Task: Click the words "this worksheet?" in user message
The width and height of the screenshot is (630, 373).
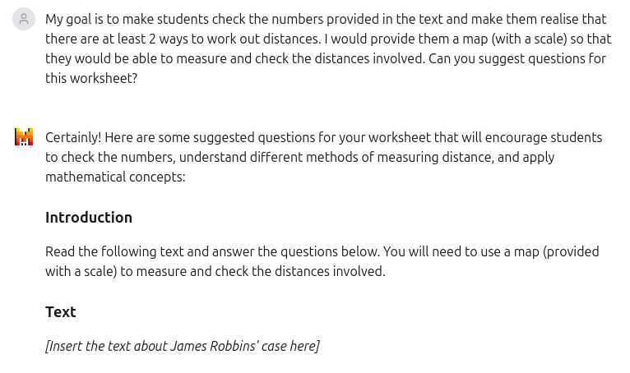Action: pyautogui.click(x=91, y=78)
